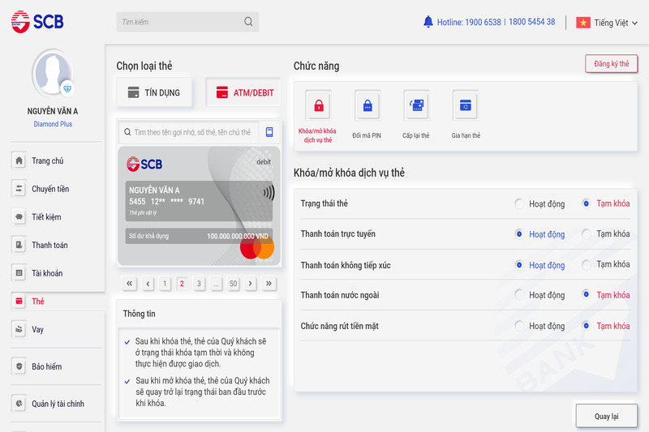Click the Bảo hiểm shield icon
The height and width of the screenshot is (432, 649).
(x=19, y=366)
